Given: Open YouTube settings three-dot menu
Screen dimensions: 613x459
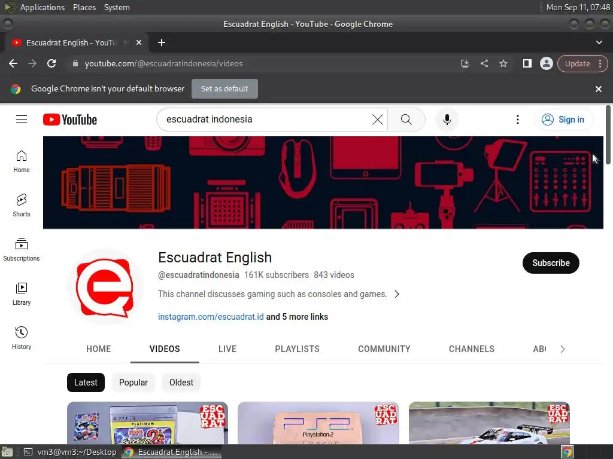Looking at the screenshot, I should [x=518, y=120].
